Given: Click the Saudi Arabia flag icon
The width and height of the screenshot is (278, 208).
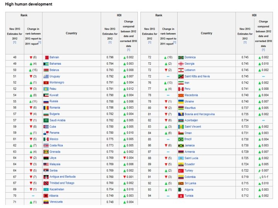Looking at the screenshot, I should pos(46,121).
